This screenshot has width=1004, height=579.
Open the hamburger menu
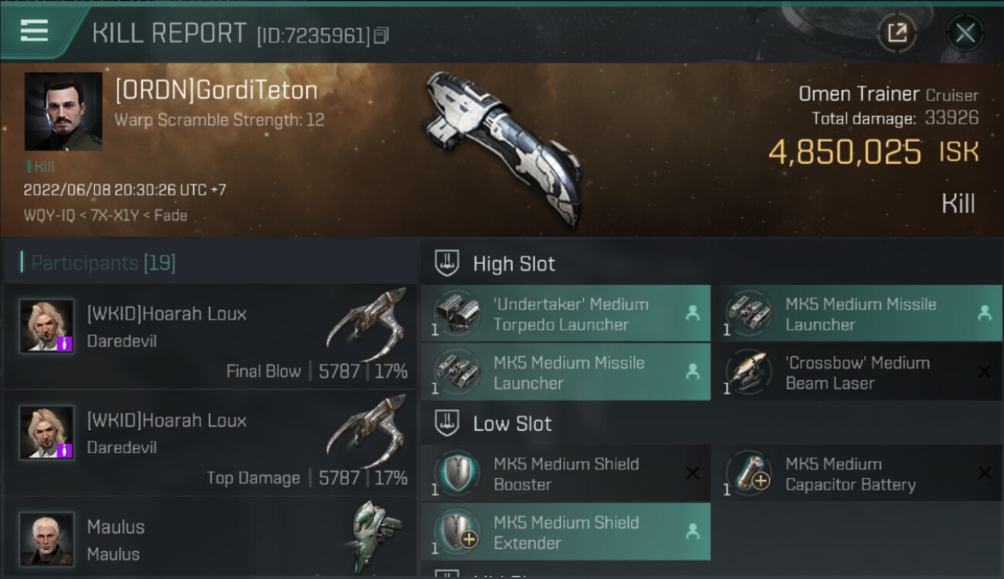34,31
